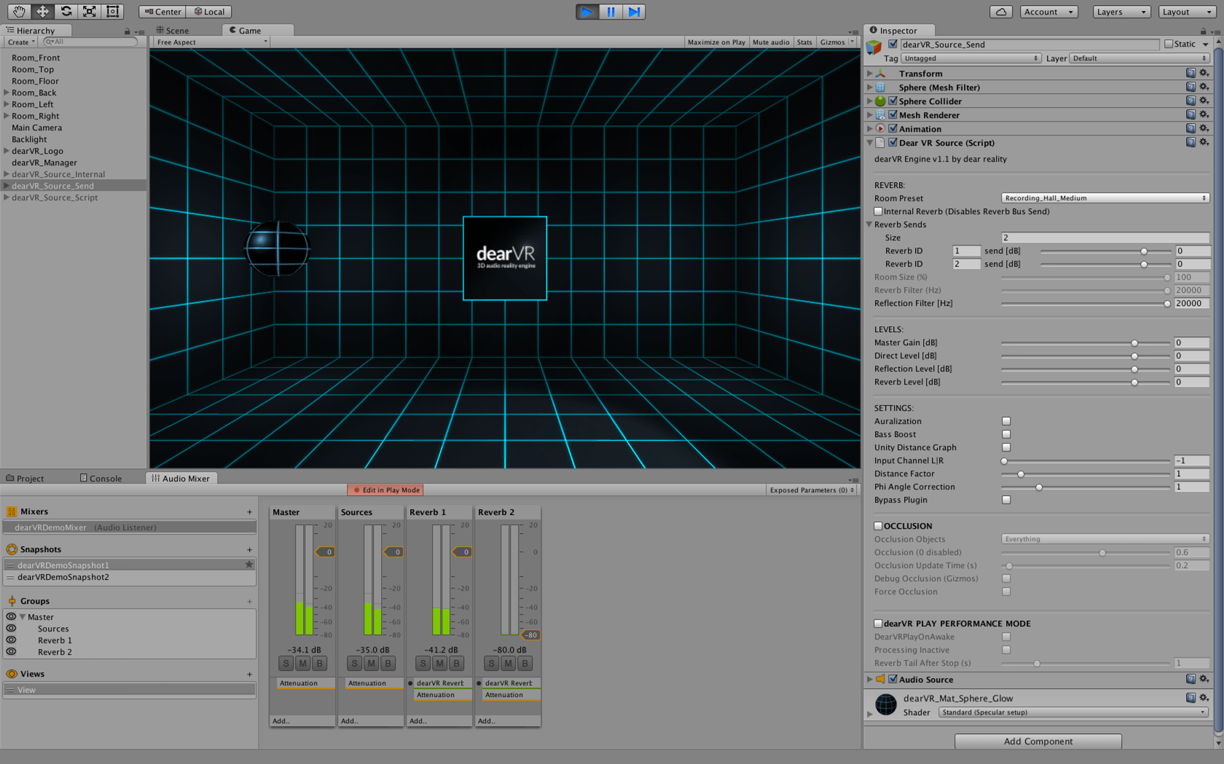
Task: Collapse the Reverb Sends section
Action: pyautogui.click(x=868, y=224)
